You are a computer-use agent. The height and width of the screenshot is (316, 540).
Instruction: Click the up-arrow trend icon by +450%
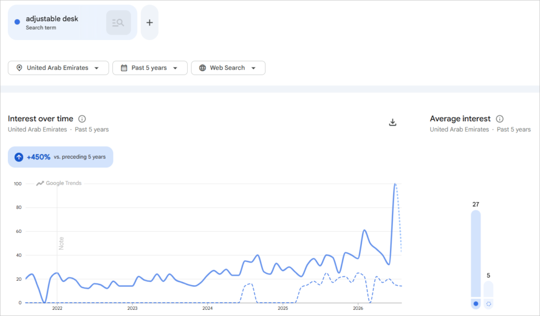(x=18, y=157)
